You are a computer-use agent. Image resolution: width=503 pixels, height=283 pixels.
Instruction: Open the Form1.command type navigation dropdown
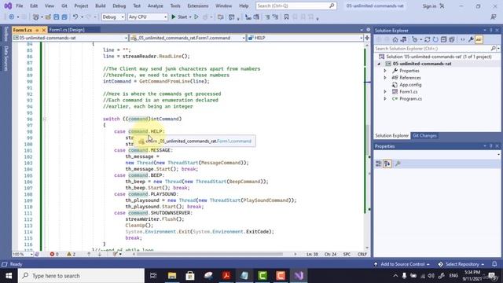pos(188,38)
